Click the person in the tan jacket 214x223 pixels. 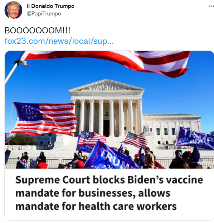pos(149,159)
